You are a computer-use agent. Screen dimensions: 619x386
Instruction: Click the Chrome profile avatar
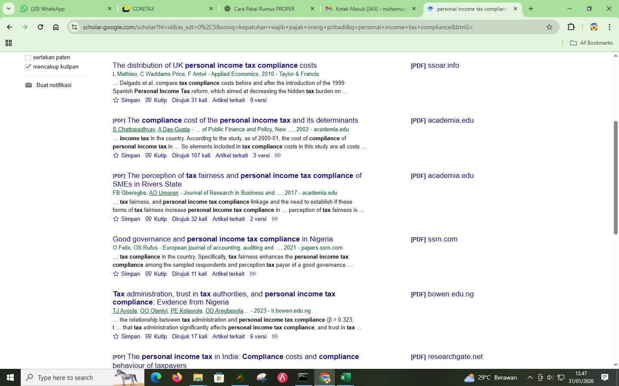pyautogui.click(x=594, y=27)
